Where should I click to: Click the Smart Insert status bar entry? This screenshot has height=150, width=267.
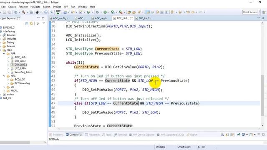[184, 147]
